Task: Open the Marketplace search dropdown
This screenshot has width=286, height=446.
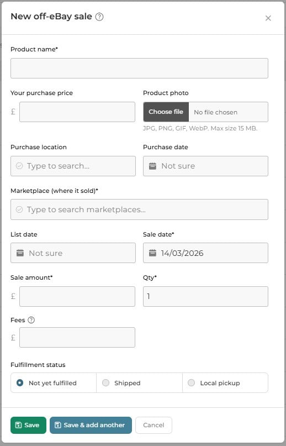Action: pyautogui.click(x=139, y=209)
